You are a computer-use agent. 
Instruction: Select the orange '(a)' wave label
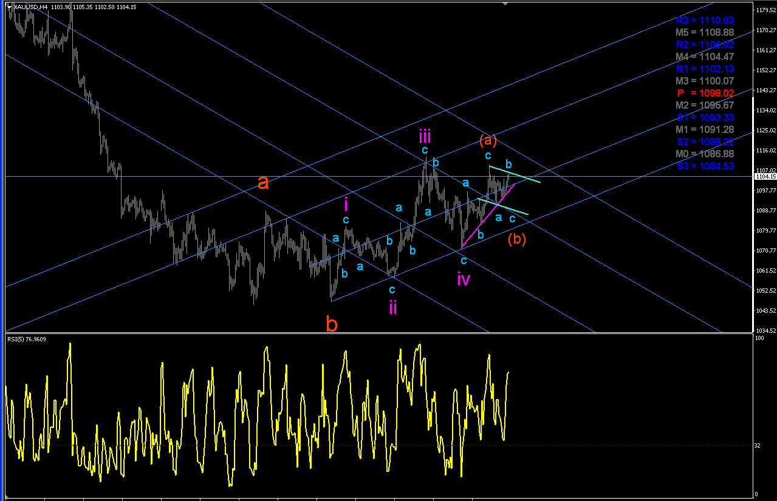coord(488,140)
